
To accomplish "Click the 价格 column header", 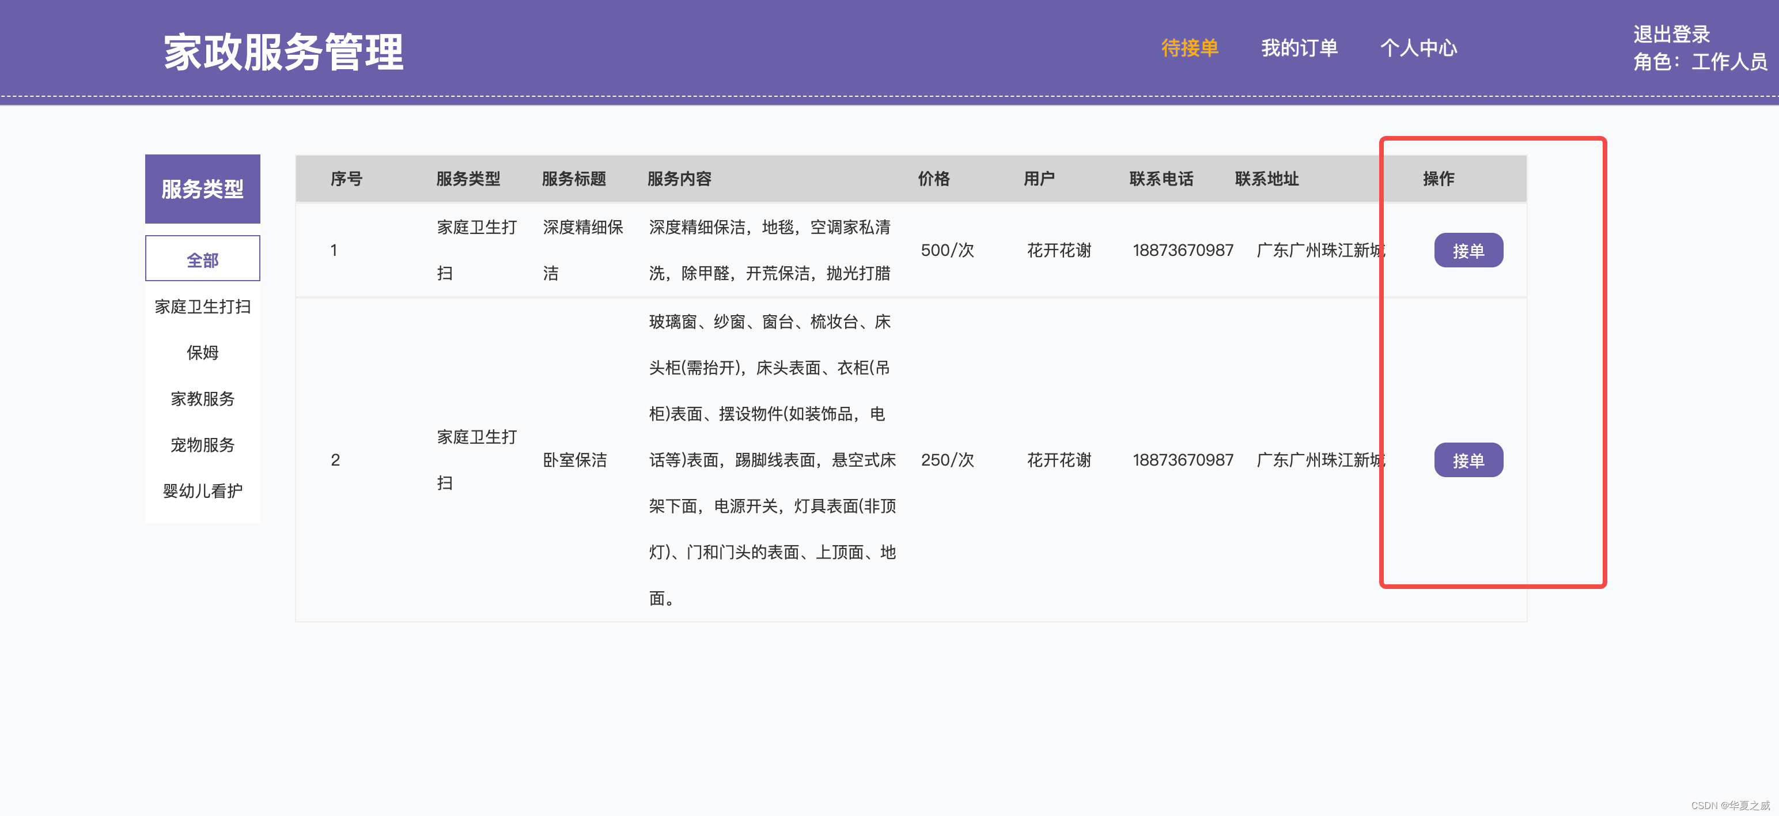I will click(934, 179).
